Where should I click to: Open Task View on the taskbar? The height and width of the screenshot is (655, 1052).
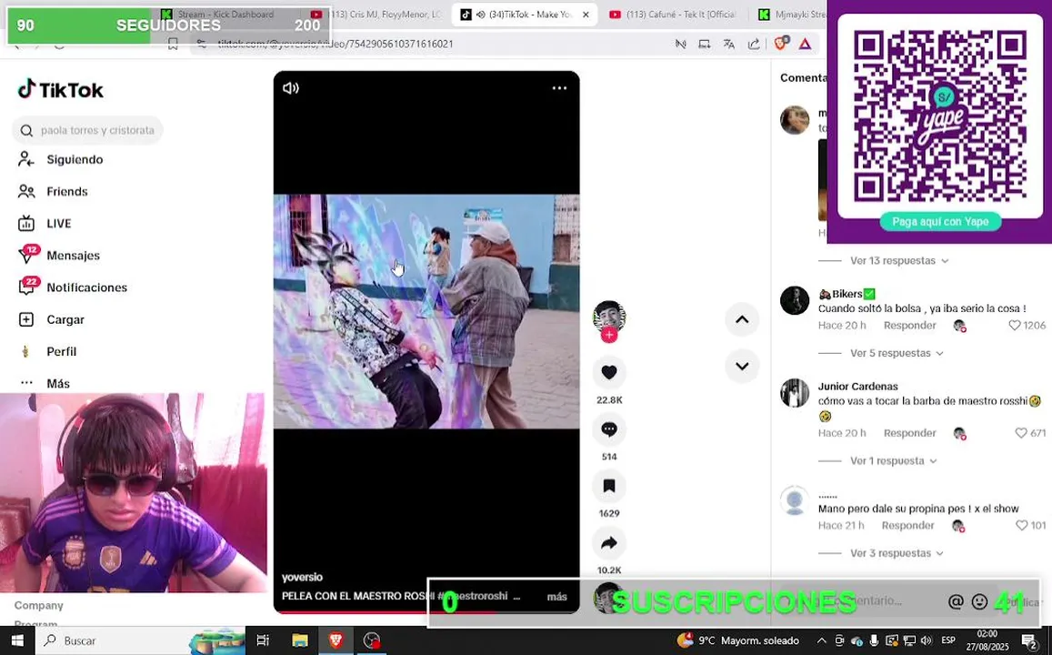tap(263, 641)
